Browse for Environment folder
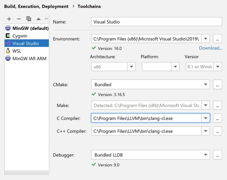The height and width of the screenshot is (180, 227). (x=217, y=39)
